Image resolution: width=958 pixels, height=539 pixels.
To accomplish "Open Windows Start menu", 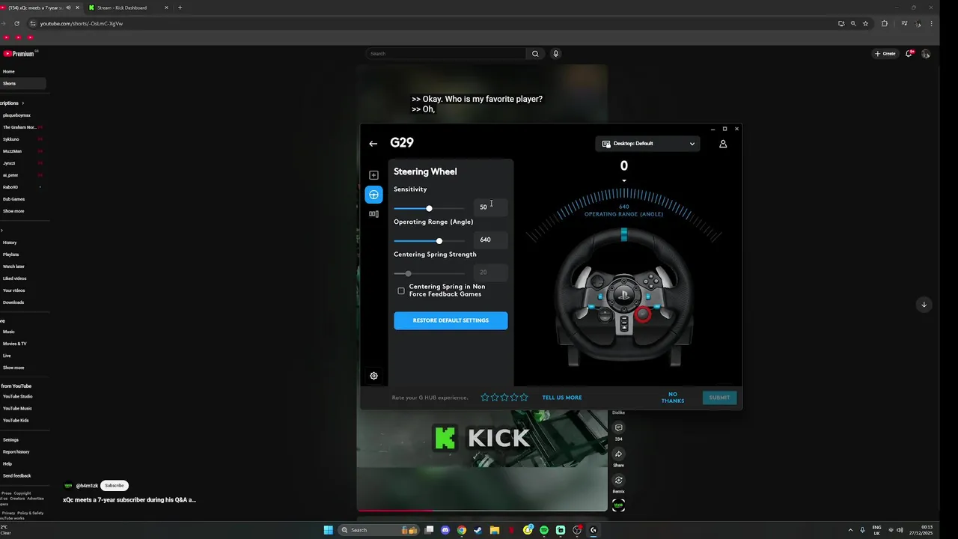I will pyautogui.click(x=328, y=530).
